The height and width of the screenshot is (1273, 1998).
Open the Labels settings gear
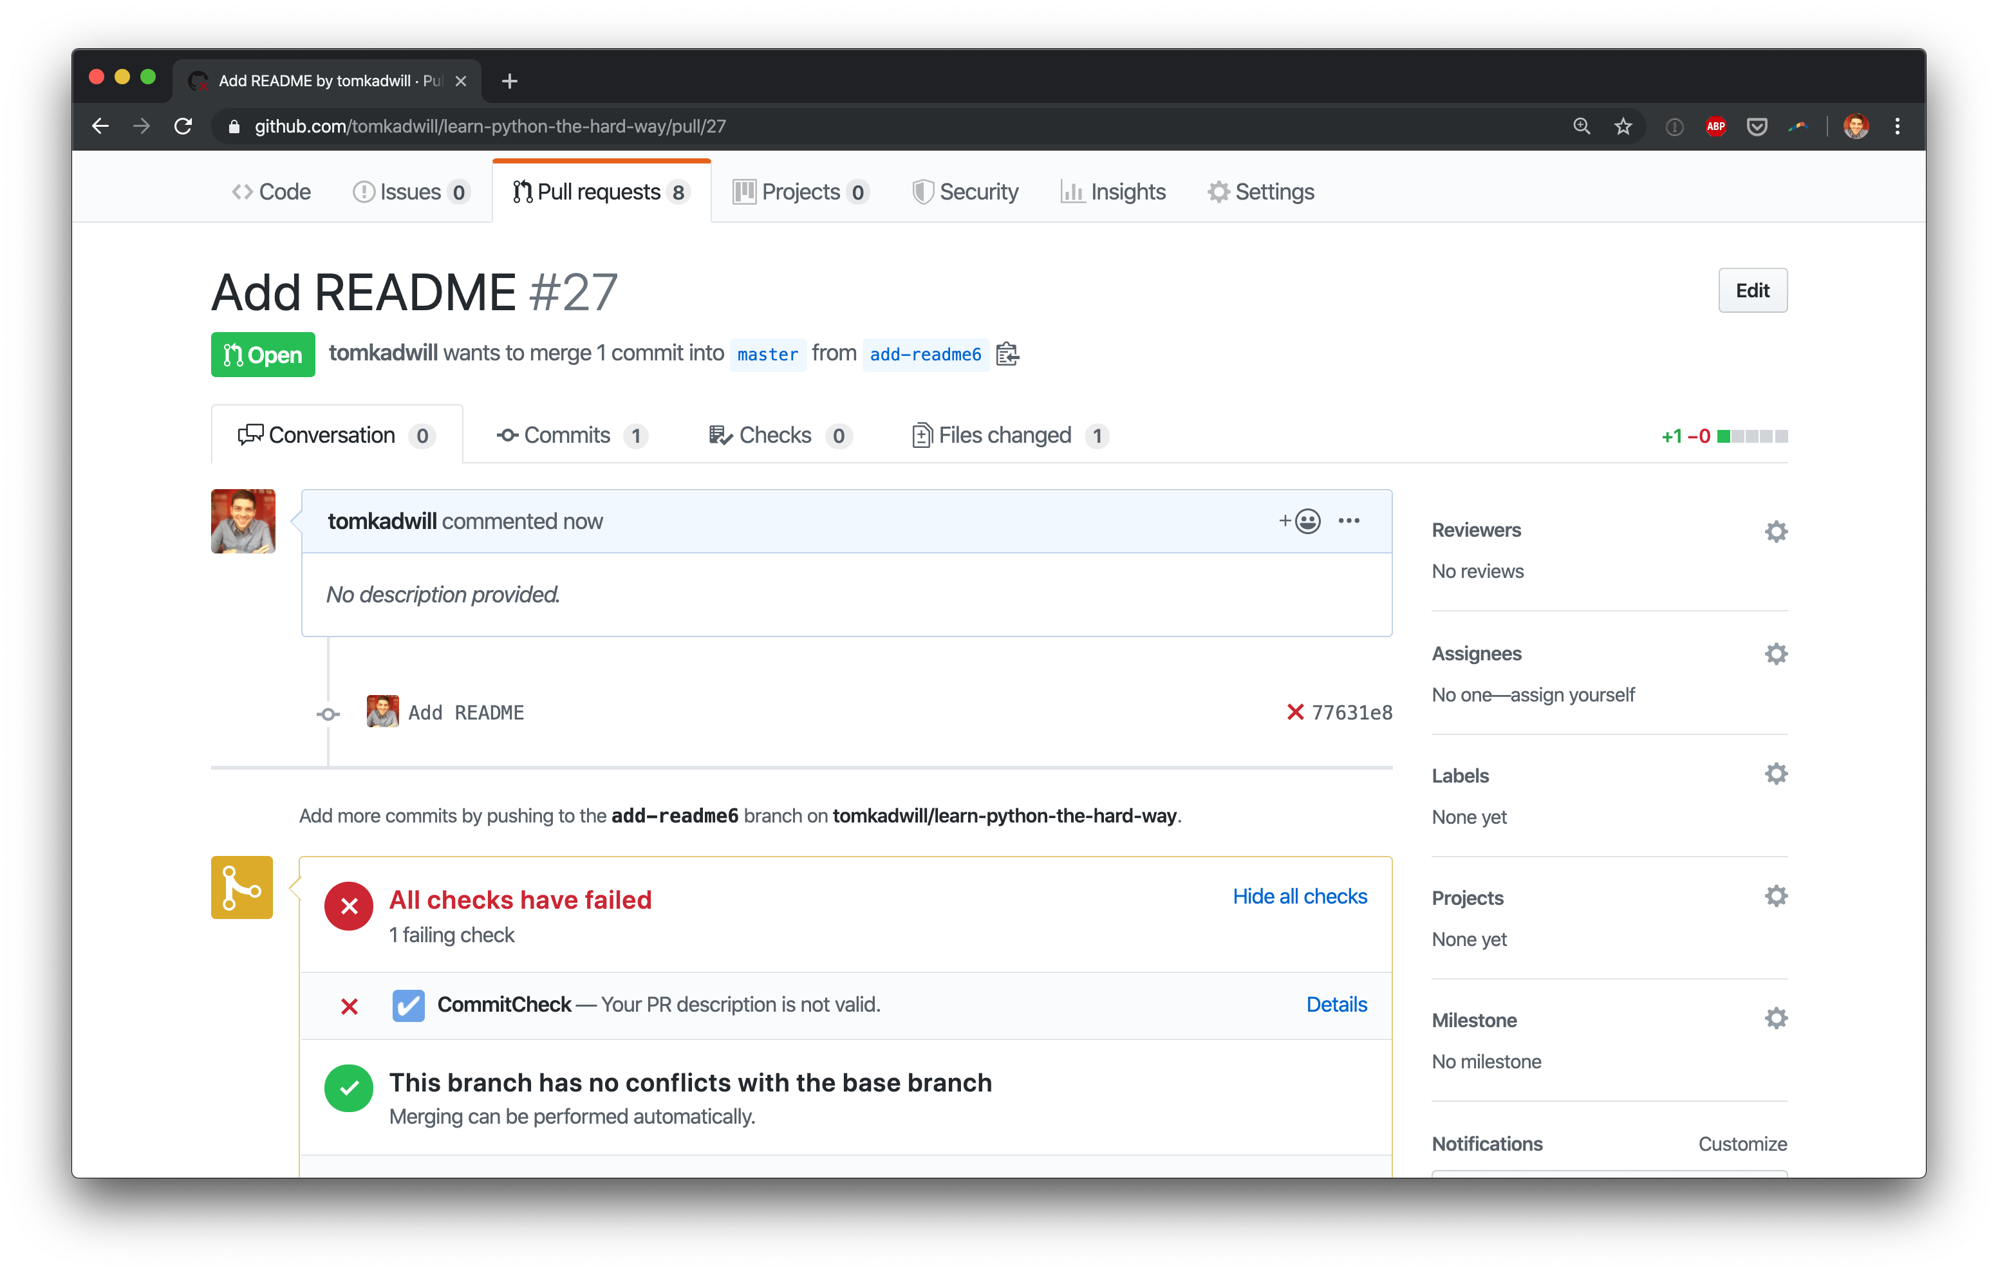[x=1776, y=774]
